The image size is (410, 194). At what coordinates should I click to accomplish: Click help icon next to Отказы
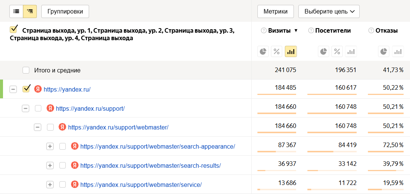tap(371, 31)
